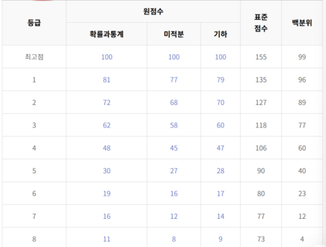Click 표준점수 value 80

pyautogui.click(x=261, y=193)
